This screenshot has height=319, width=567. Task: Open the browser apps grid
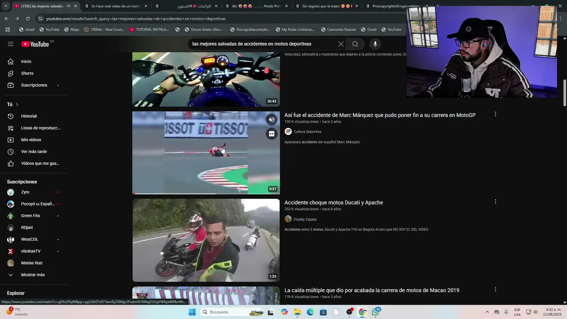tap(8, 30)
